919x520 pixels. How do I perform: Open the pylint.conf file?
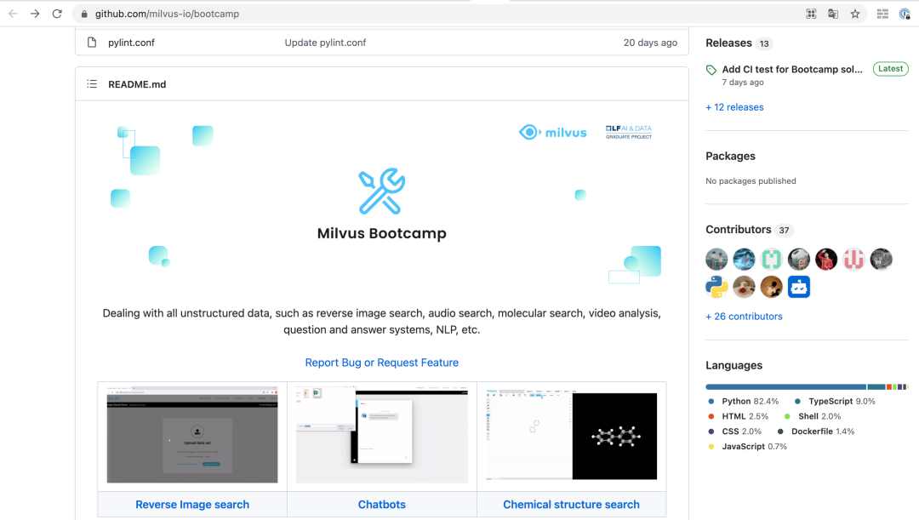tap(131, 43)
